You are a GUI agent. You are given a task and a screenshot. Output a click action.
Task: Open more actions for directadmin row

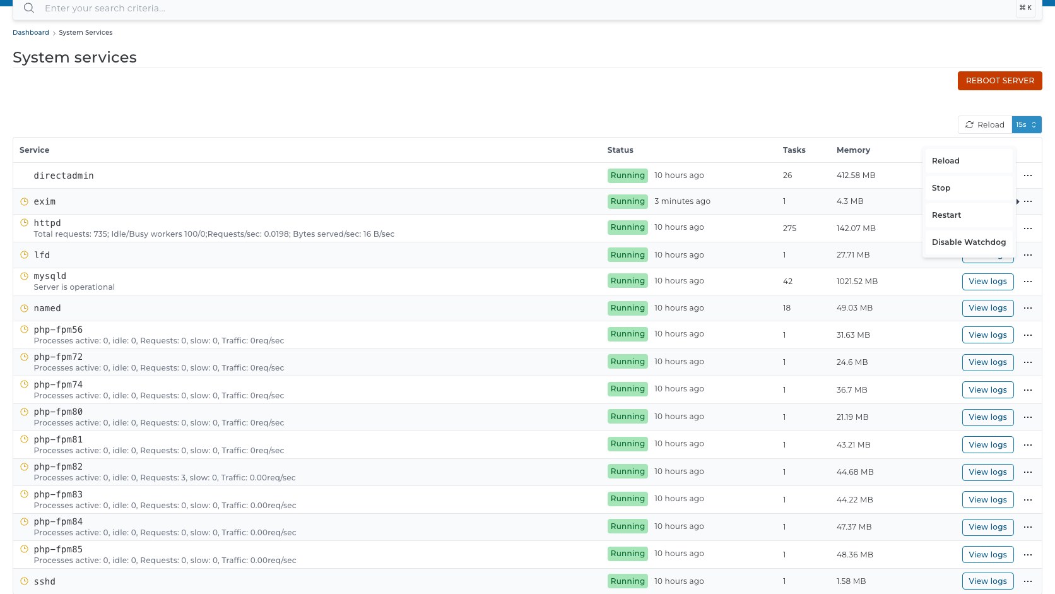tap(1028, 175)
